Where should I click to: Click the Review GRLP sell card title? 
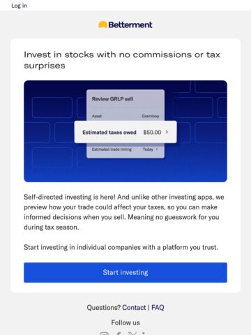[x=112, y=99]
